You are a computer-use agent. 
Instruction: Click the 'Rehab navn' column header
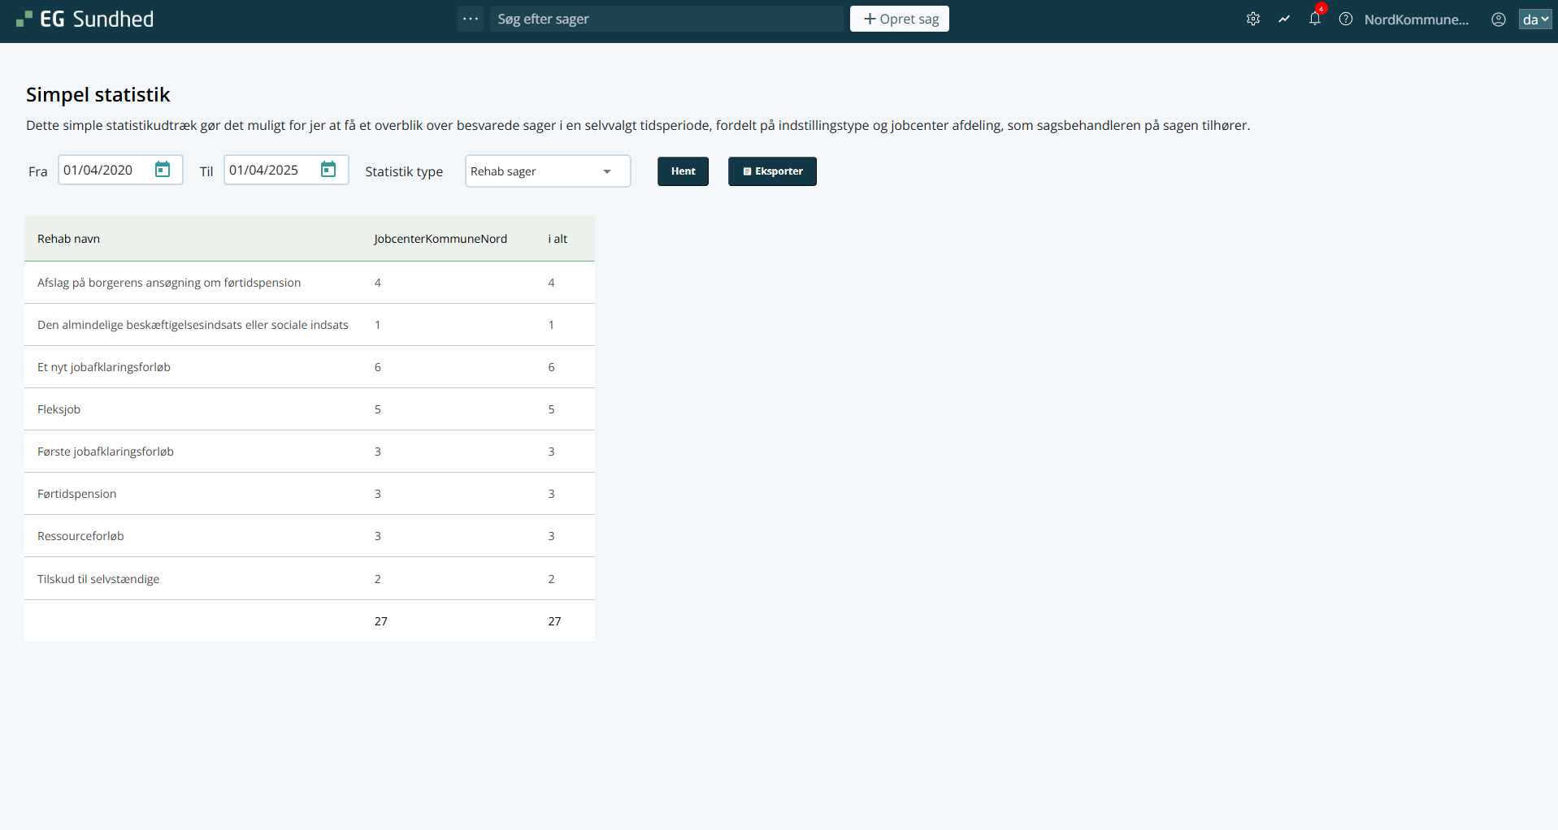(x=69, y=239)
